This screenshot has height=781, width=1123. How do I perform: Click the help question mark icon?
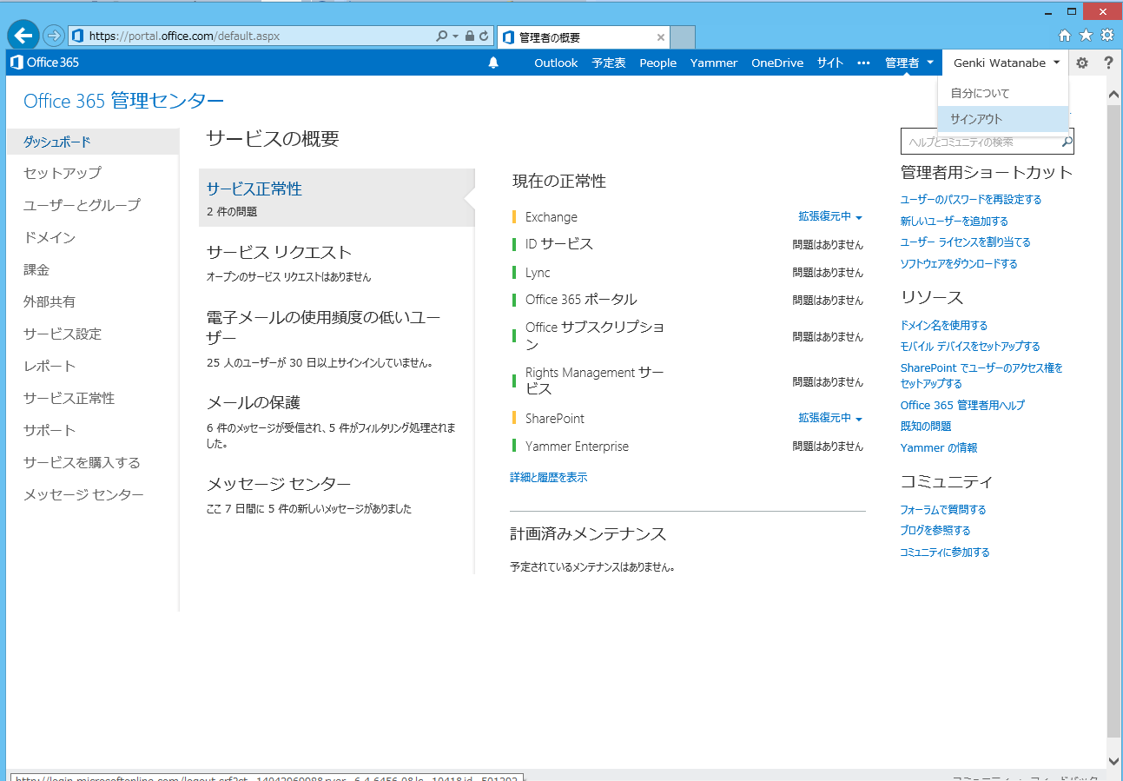[1108, 63]
